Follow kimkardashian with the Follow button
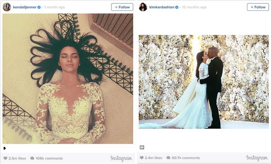 click(258, 7)
